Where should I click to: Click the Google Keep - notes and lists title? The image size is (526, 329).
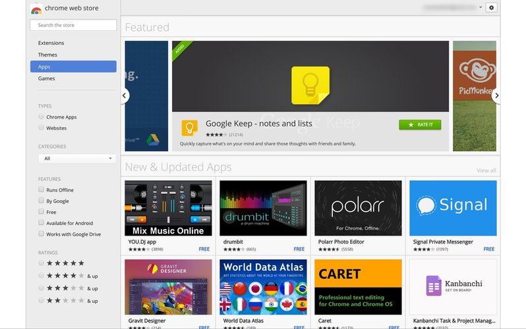tap(259, 123)
